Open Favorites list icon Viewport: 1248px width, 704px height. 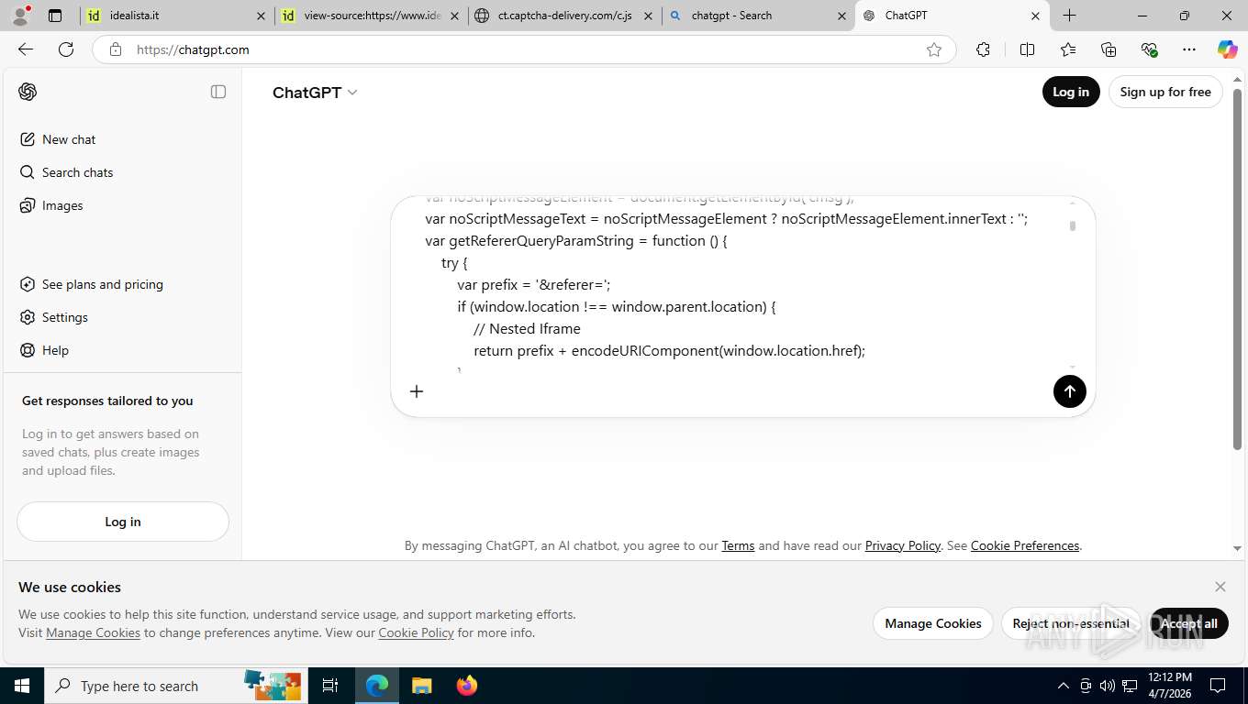click(x=1068, y=49)
